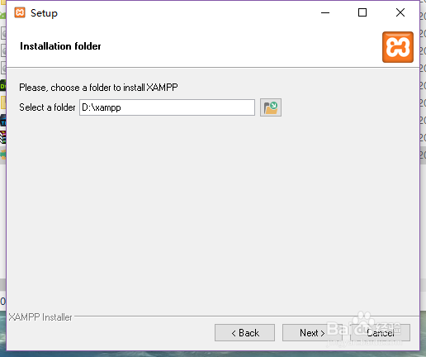Select the partially hidden WinRAR archive icon
This screenshot has width=426, height=357.
(x=2, y=137)
